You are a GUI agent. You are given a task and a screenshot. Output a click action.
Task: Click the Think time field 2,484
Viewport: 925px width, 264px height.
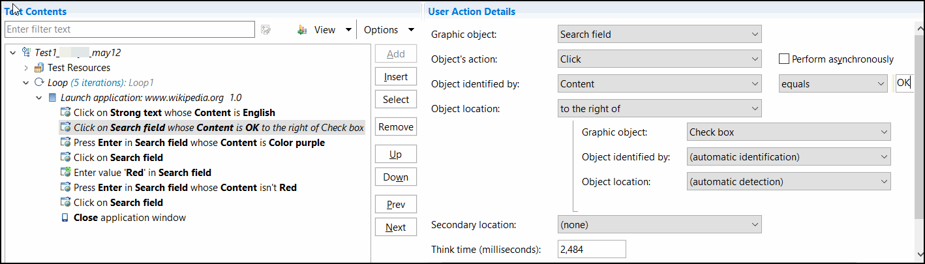coord(592,249)
